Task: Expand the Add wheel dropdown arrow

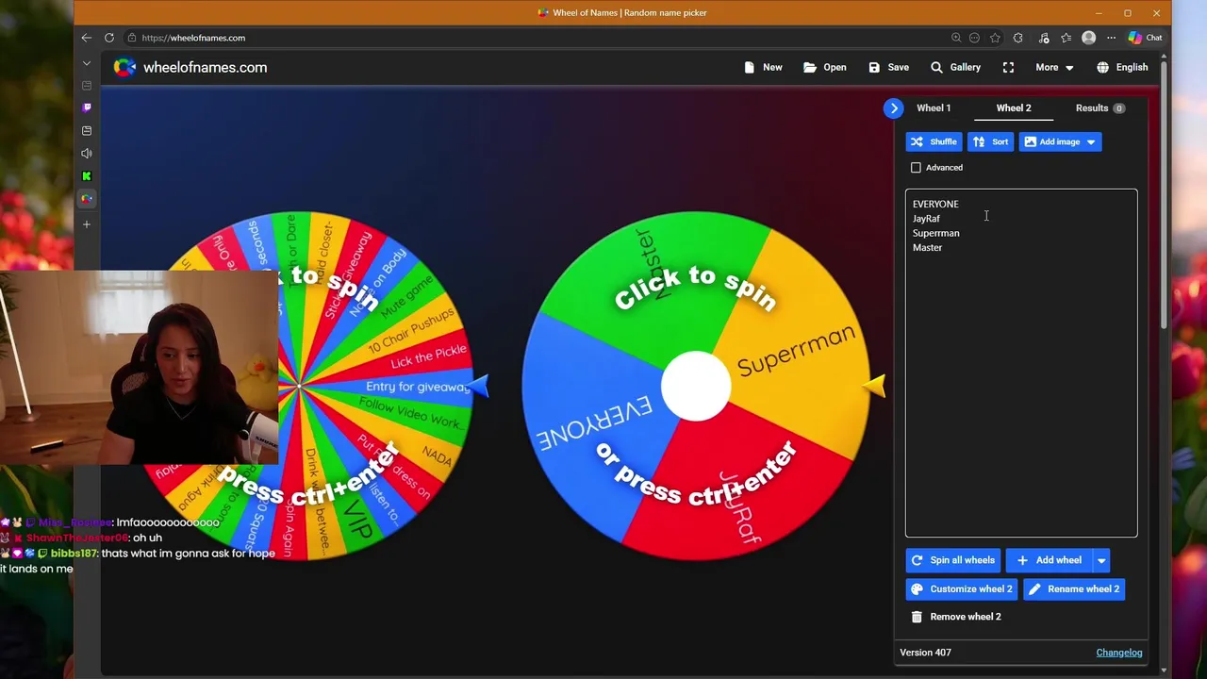Action: click(x=1101, y=560)
